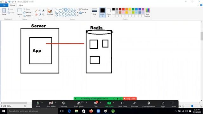Click the Security shield in Zoom toolbar
203x114 pixels.
pyautogui.click(x=63, y=104)
